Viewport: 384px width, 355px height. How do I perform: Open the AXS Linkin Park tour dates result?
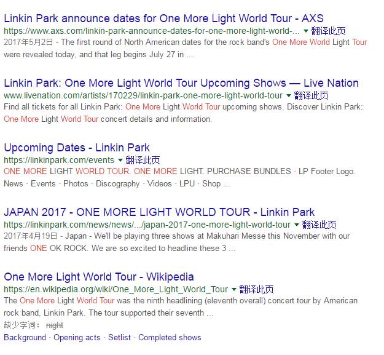pos(163,18)
